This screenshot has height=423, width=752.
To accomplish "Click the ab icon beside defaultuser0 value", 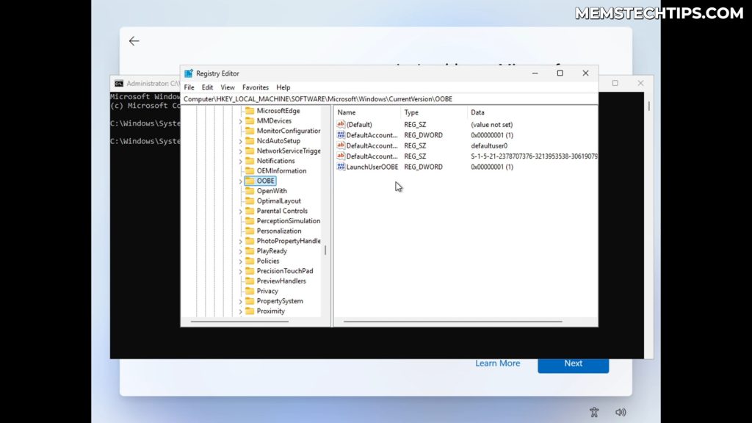I will click(341, 145).
